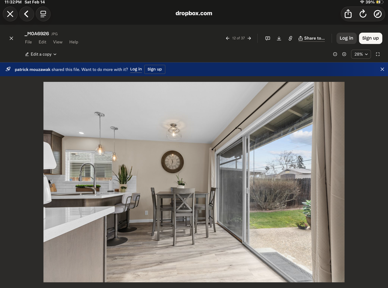Enter fullscreen view of the image

click(378, 54)
